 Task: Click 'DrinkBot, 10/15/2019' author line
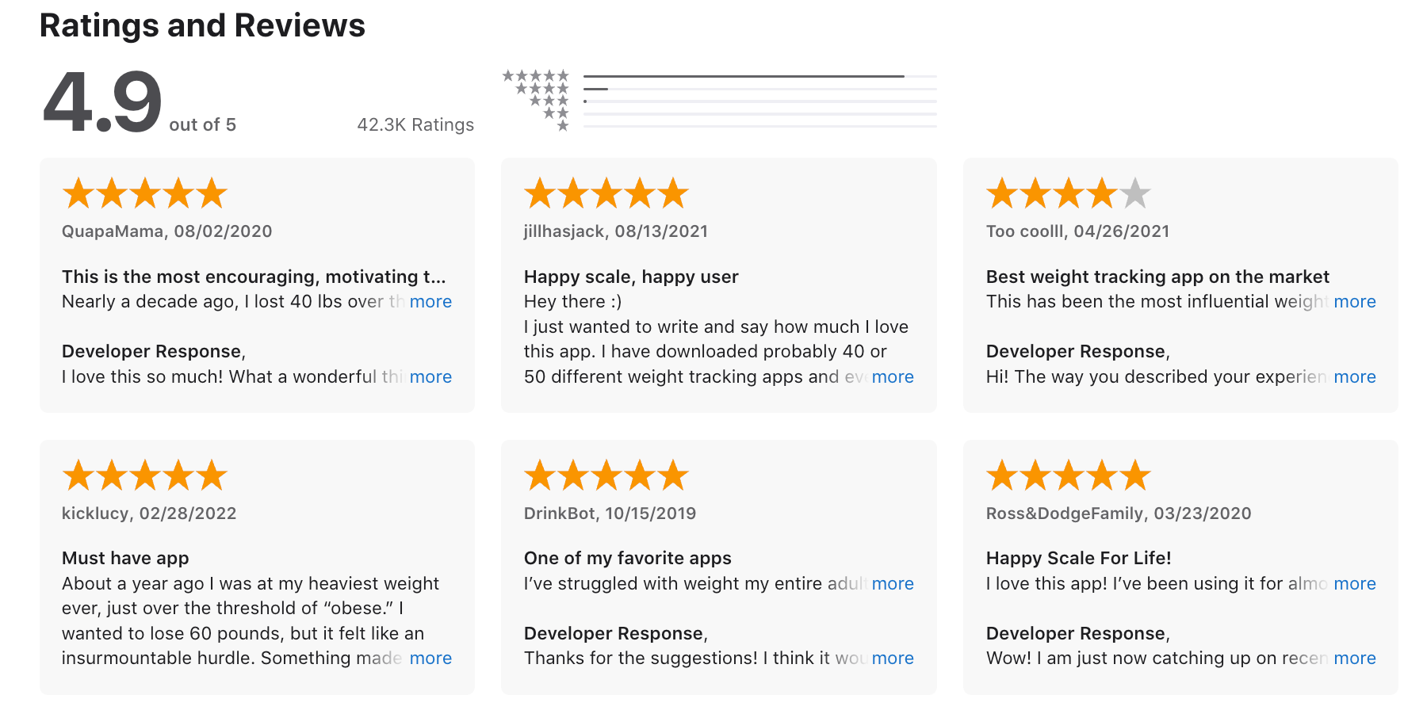point(610,514)
